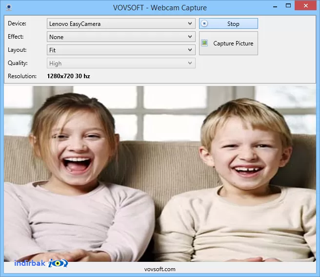Click the Device: label
This screenshot has width=320, height=277.
[17, 23]
